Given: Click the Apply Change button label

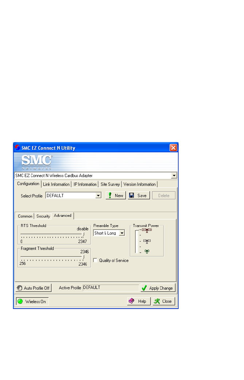Looking at the screenshot, I should (161, 288).
